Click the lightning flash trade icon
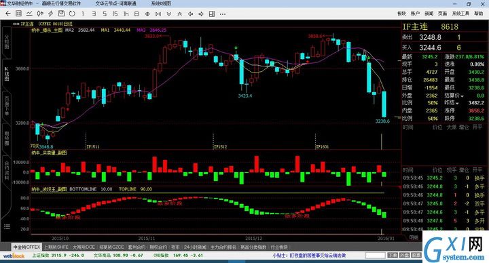 tap(50, 14)
